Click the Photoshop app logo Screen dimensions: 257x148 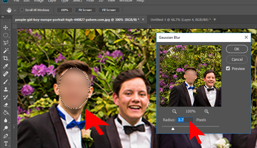click(x=5, y=1)
